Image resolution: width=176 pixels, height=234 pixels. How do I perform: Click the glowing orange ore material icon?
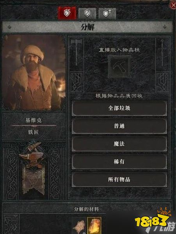(x=94, y=226)
